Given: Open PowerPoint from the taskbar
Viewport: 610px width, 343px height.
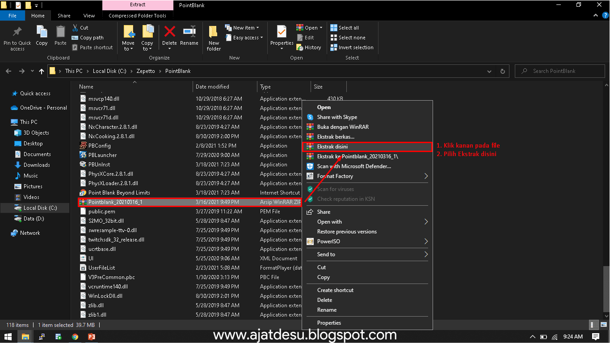Looking at the screenshot, I should [92, 336].
